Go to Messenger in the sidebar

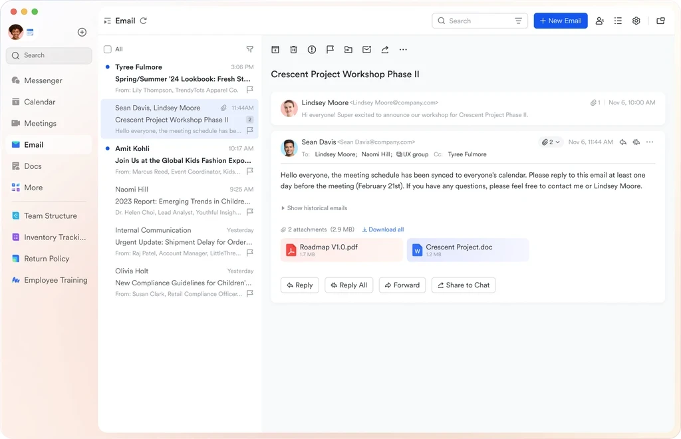(43, 81)
